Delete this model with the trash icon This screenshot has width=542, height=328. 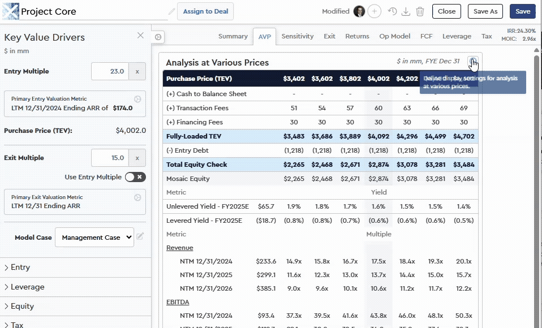[420, 11]
